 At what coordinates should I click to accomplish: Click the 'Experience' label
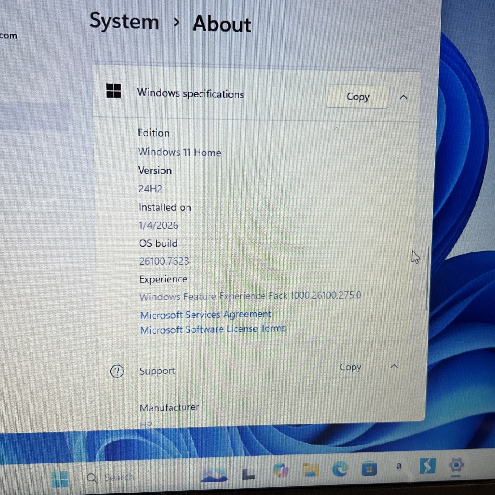[163, 279]
